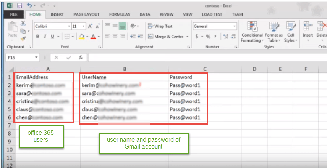
Task: Open Format as Table gallery
Action: click(x=274, y=32)
